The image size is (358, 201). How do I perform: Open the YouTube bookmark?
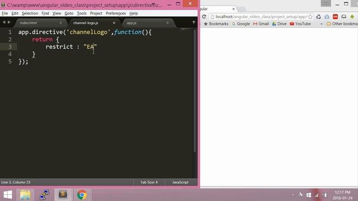click(300, 23)
